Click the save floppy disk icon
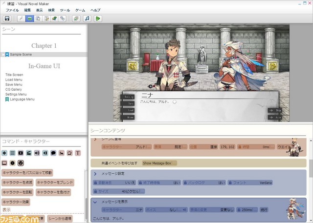This screenshot has width=313, height=223. point(7,19)
